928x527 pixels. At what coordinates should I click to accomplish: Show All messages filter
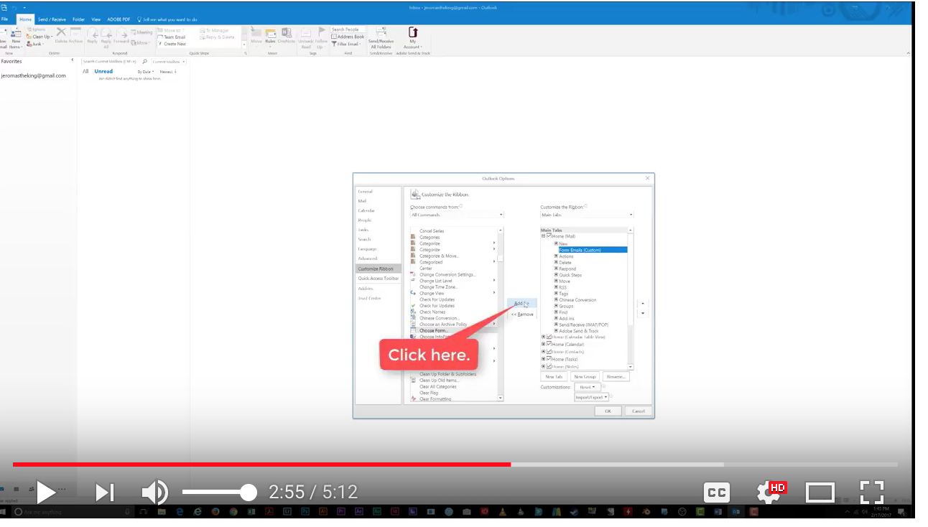[85, 71]
